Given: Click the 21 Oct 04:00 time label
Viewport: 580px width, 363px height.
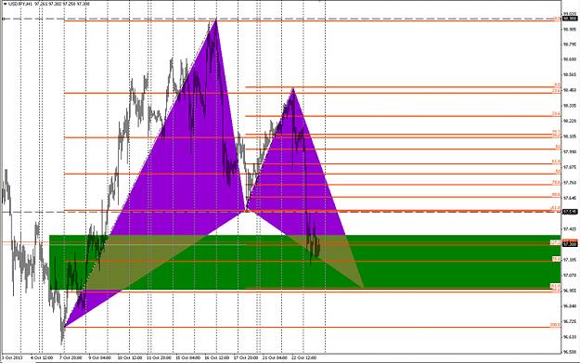Looking at the screenshot, I should [x=276, y=357].
